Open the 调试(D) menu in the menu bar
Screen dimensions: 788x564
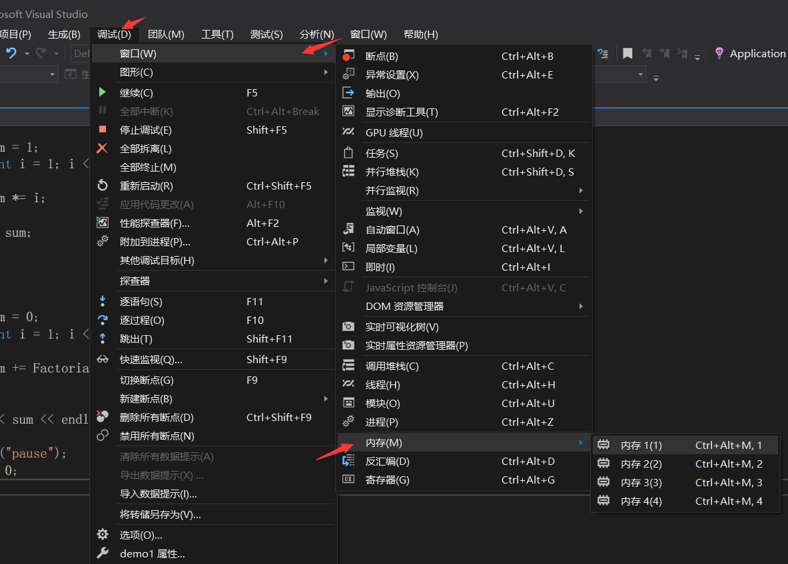coord(114,34)
